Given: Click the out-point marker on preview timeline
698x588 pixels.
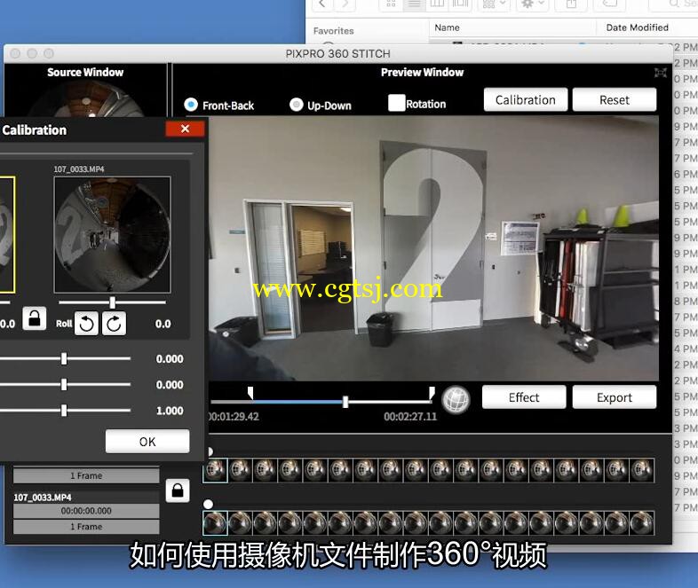Looking at the screenshot, I should [x=432, y=393].
